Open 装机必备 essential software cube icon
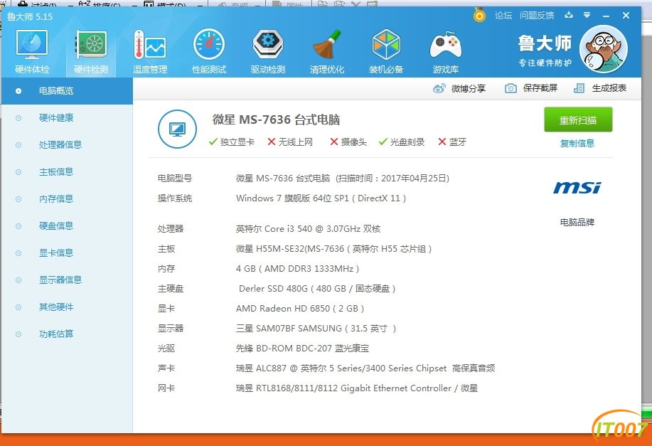The image size is (652, 446). (386, 52)
